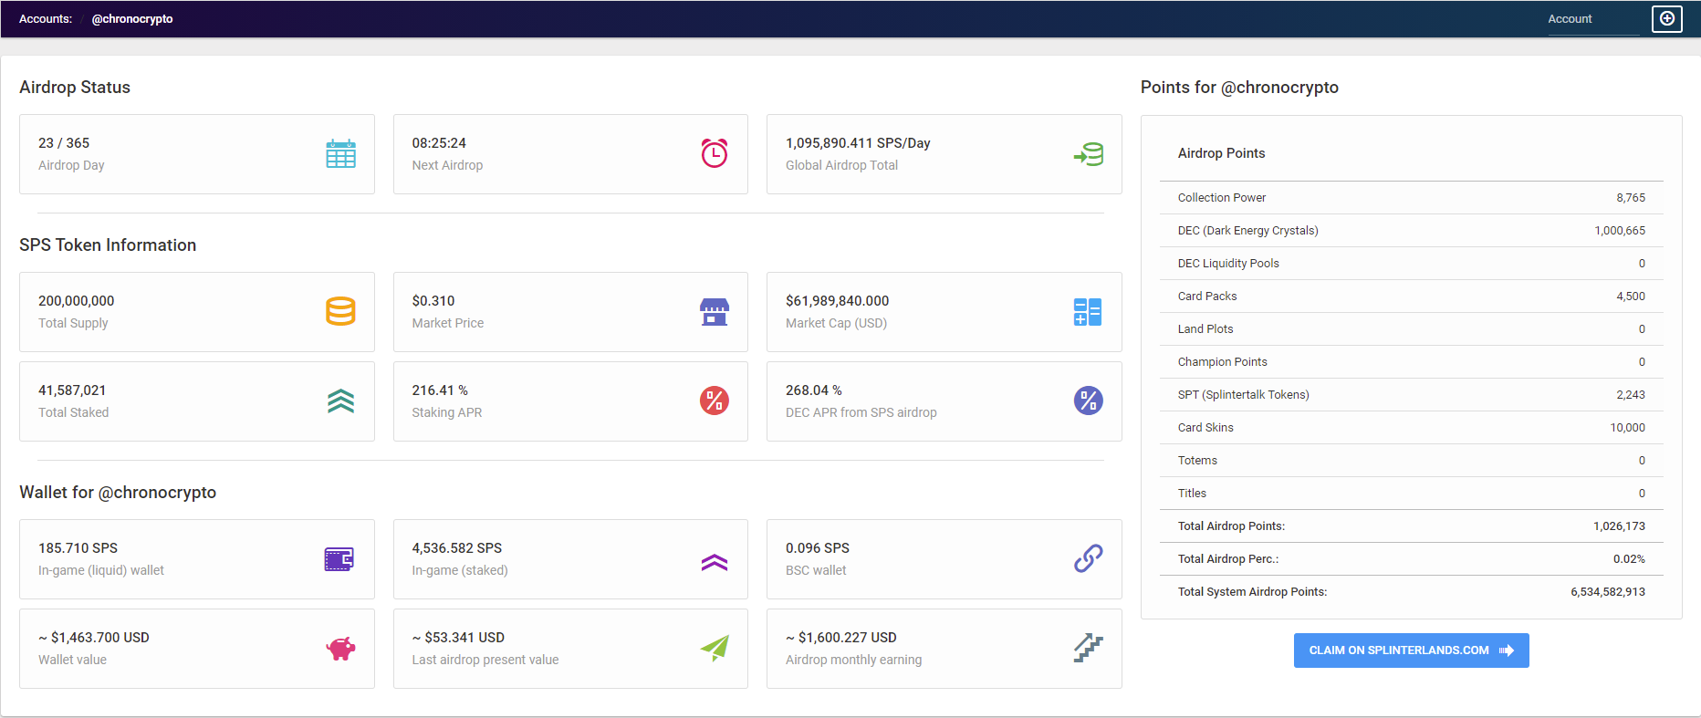The height and width of the screenshot is (718, 1701).
Task: Click the purple chevrons icon on staked card
Action: [x=715, y=562]
